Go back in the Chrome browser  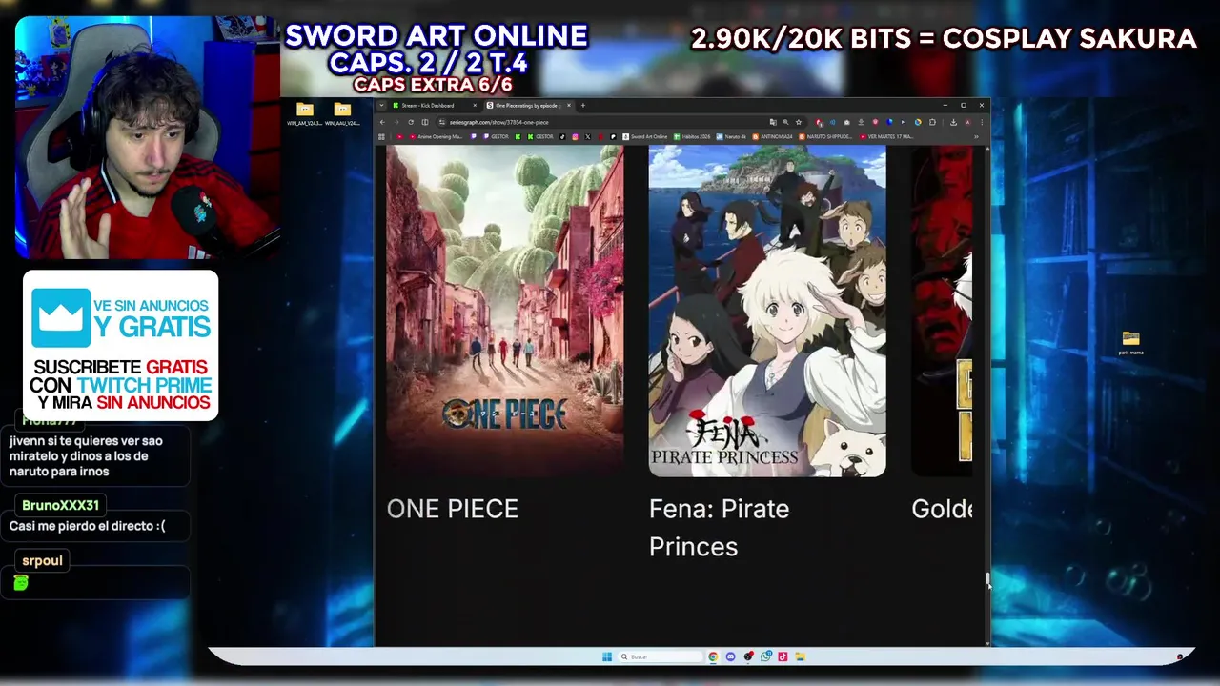(x=382, y=122)
